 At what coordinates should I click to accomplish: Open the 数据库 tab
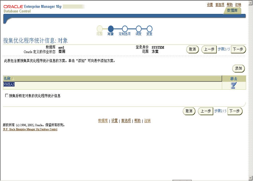[232, 11]
